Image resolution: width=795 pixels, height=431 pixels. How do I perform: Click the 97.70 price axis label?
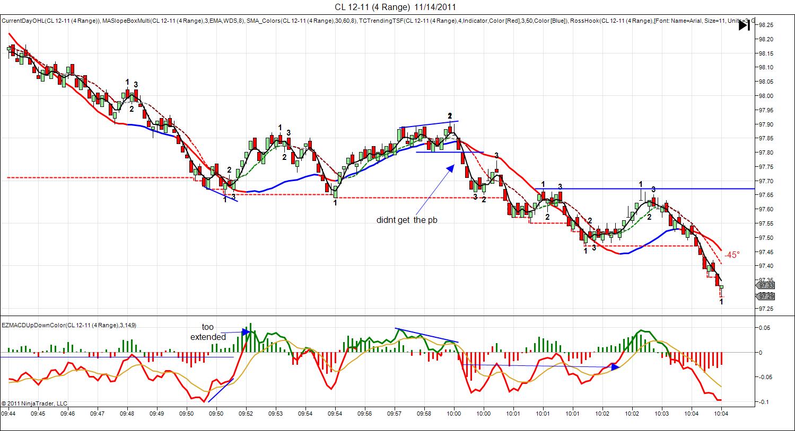766,181
